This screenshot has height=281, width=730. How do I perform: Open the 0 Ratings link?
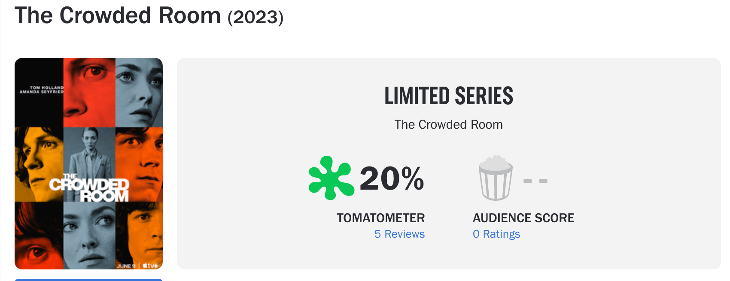point(496,234)
